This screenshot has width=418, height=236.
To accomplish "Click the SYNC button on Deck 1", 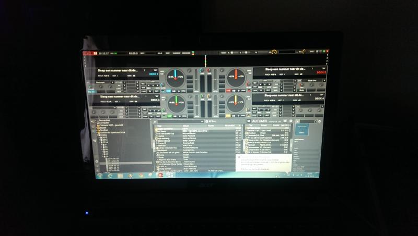I will [183, 91].
